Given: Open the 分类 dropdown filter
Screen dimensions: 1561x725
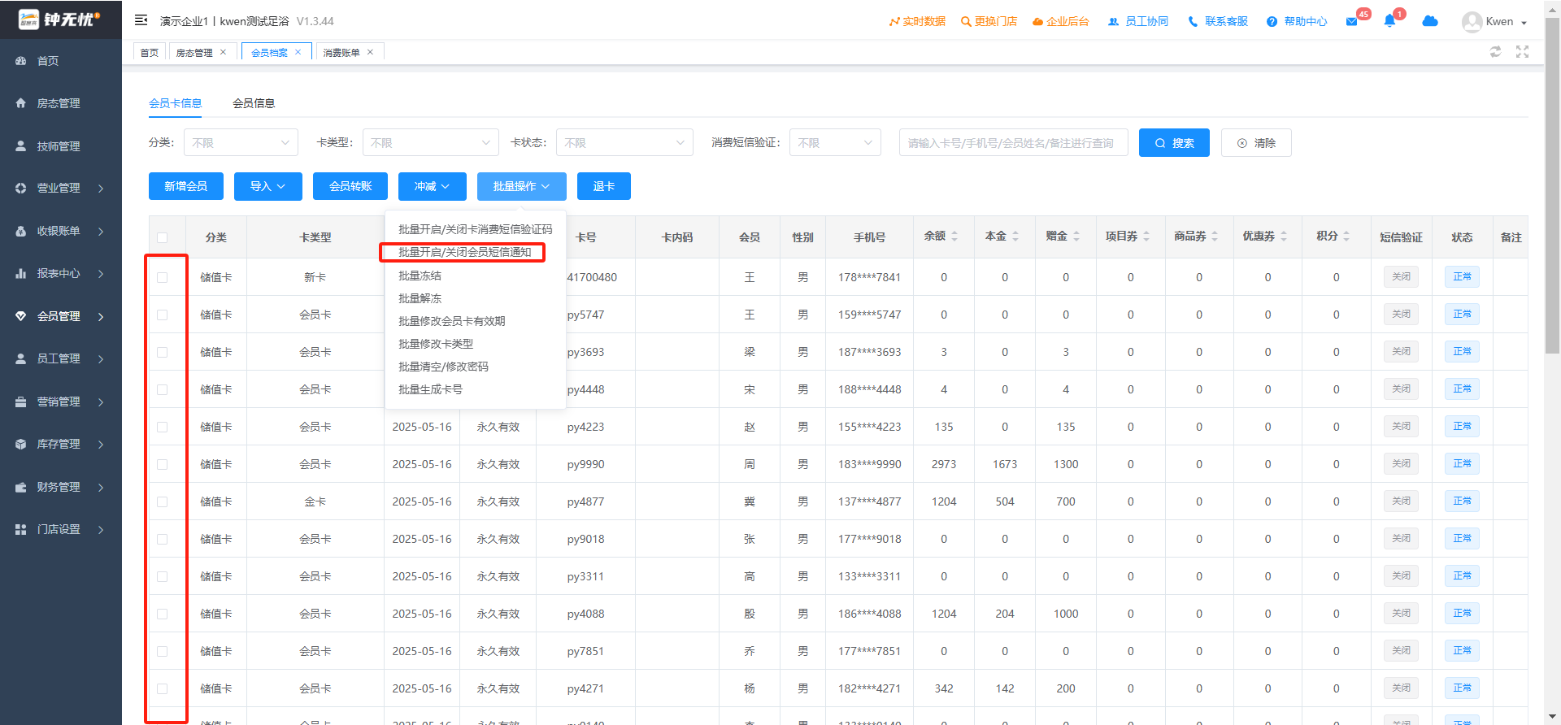Looking at the screenshot, I should point(241,142).
